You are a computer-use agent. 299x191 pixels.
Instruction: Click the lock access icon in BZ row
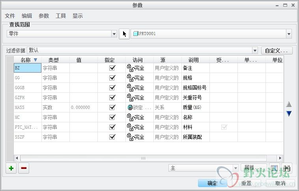[x=130, y=68]
